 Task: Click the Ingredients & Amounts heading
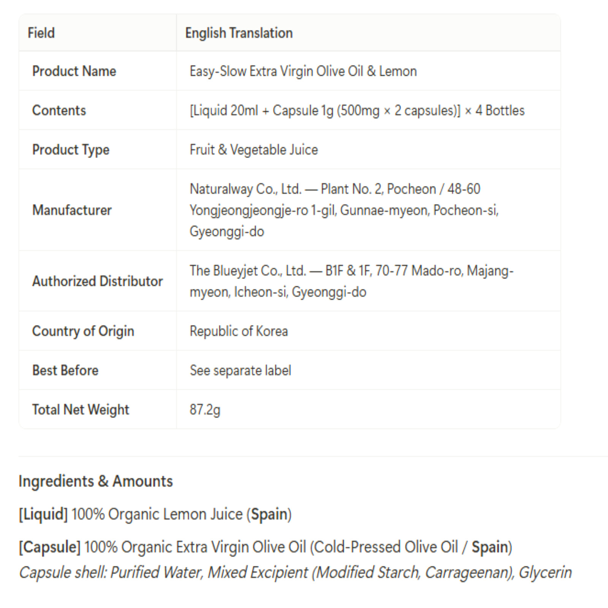pyautogui.click(x=96, y=481)
